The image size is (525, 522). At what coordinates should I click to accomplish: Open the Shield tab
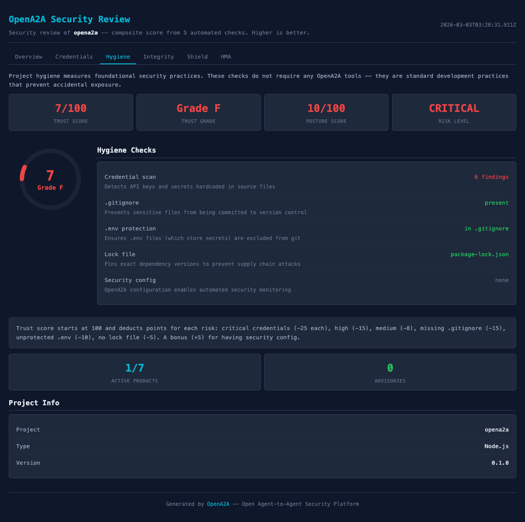tap(197, 56)
